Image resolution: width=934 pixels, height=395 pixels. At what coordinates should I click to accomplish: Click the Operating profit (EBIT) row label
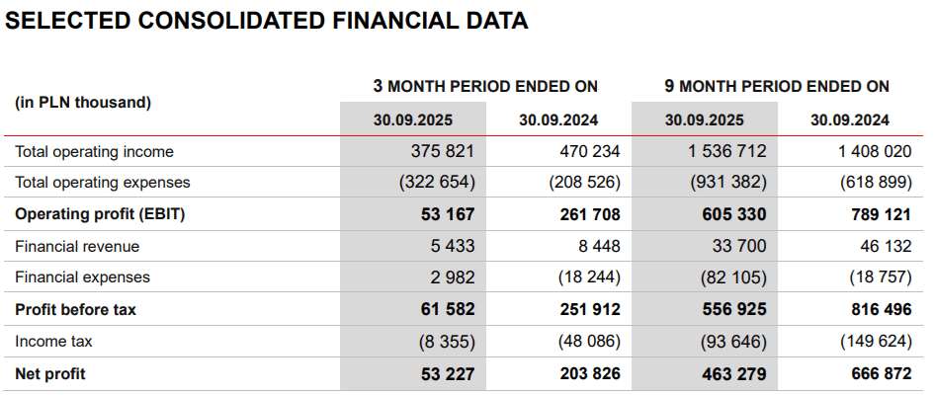click(100, 214)
